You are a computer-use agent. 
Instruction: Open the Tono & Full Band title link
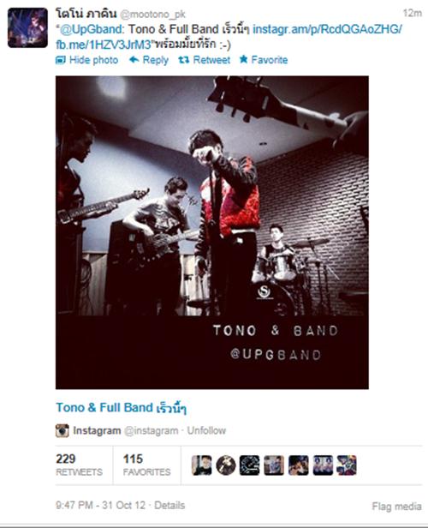click(121, 408)
